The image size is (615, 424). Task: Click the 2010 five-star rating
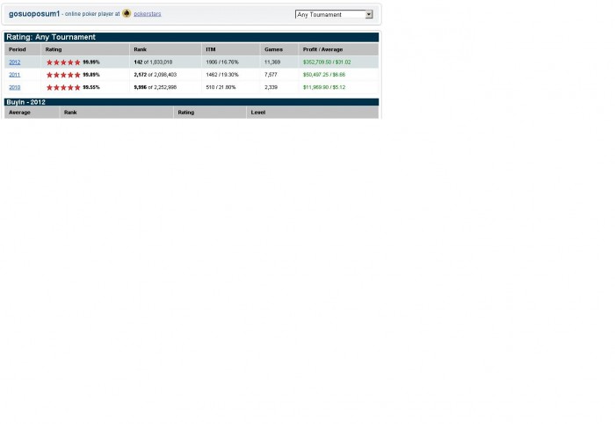pyautogui.click(x=63, y=87)
